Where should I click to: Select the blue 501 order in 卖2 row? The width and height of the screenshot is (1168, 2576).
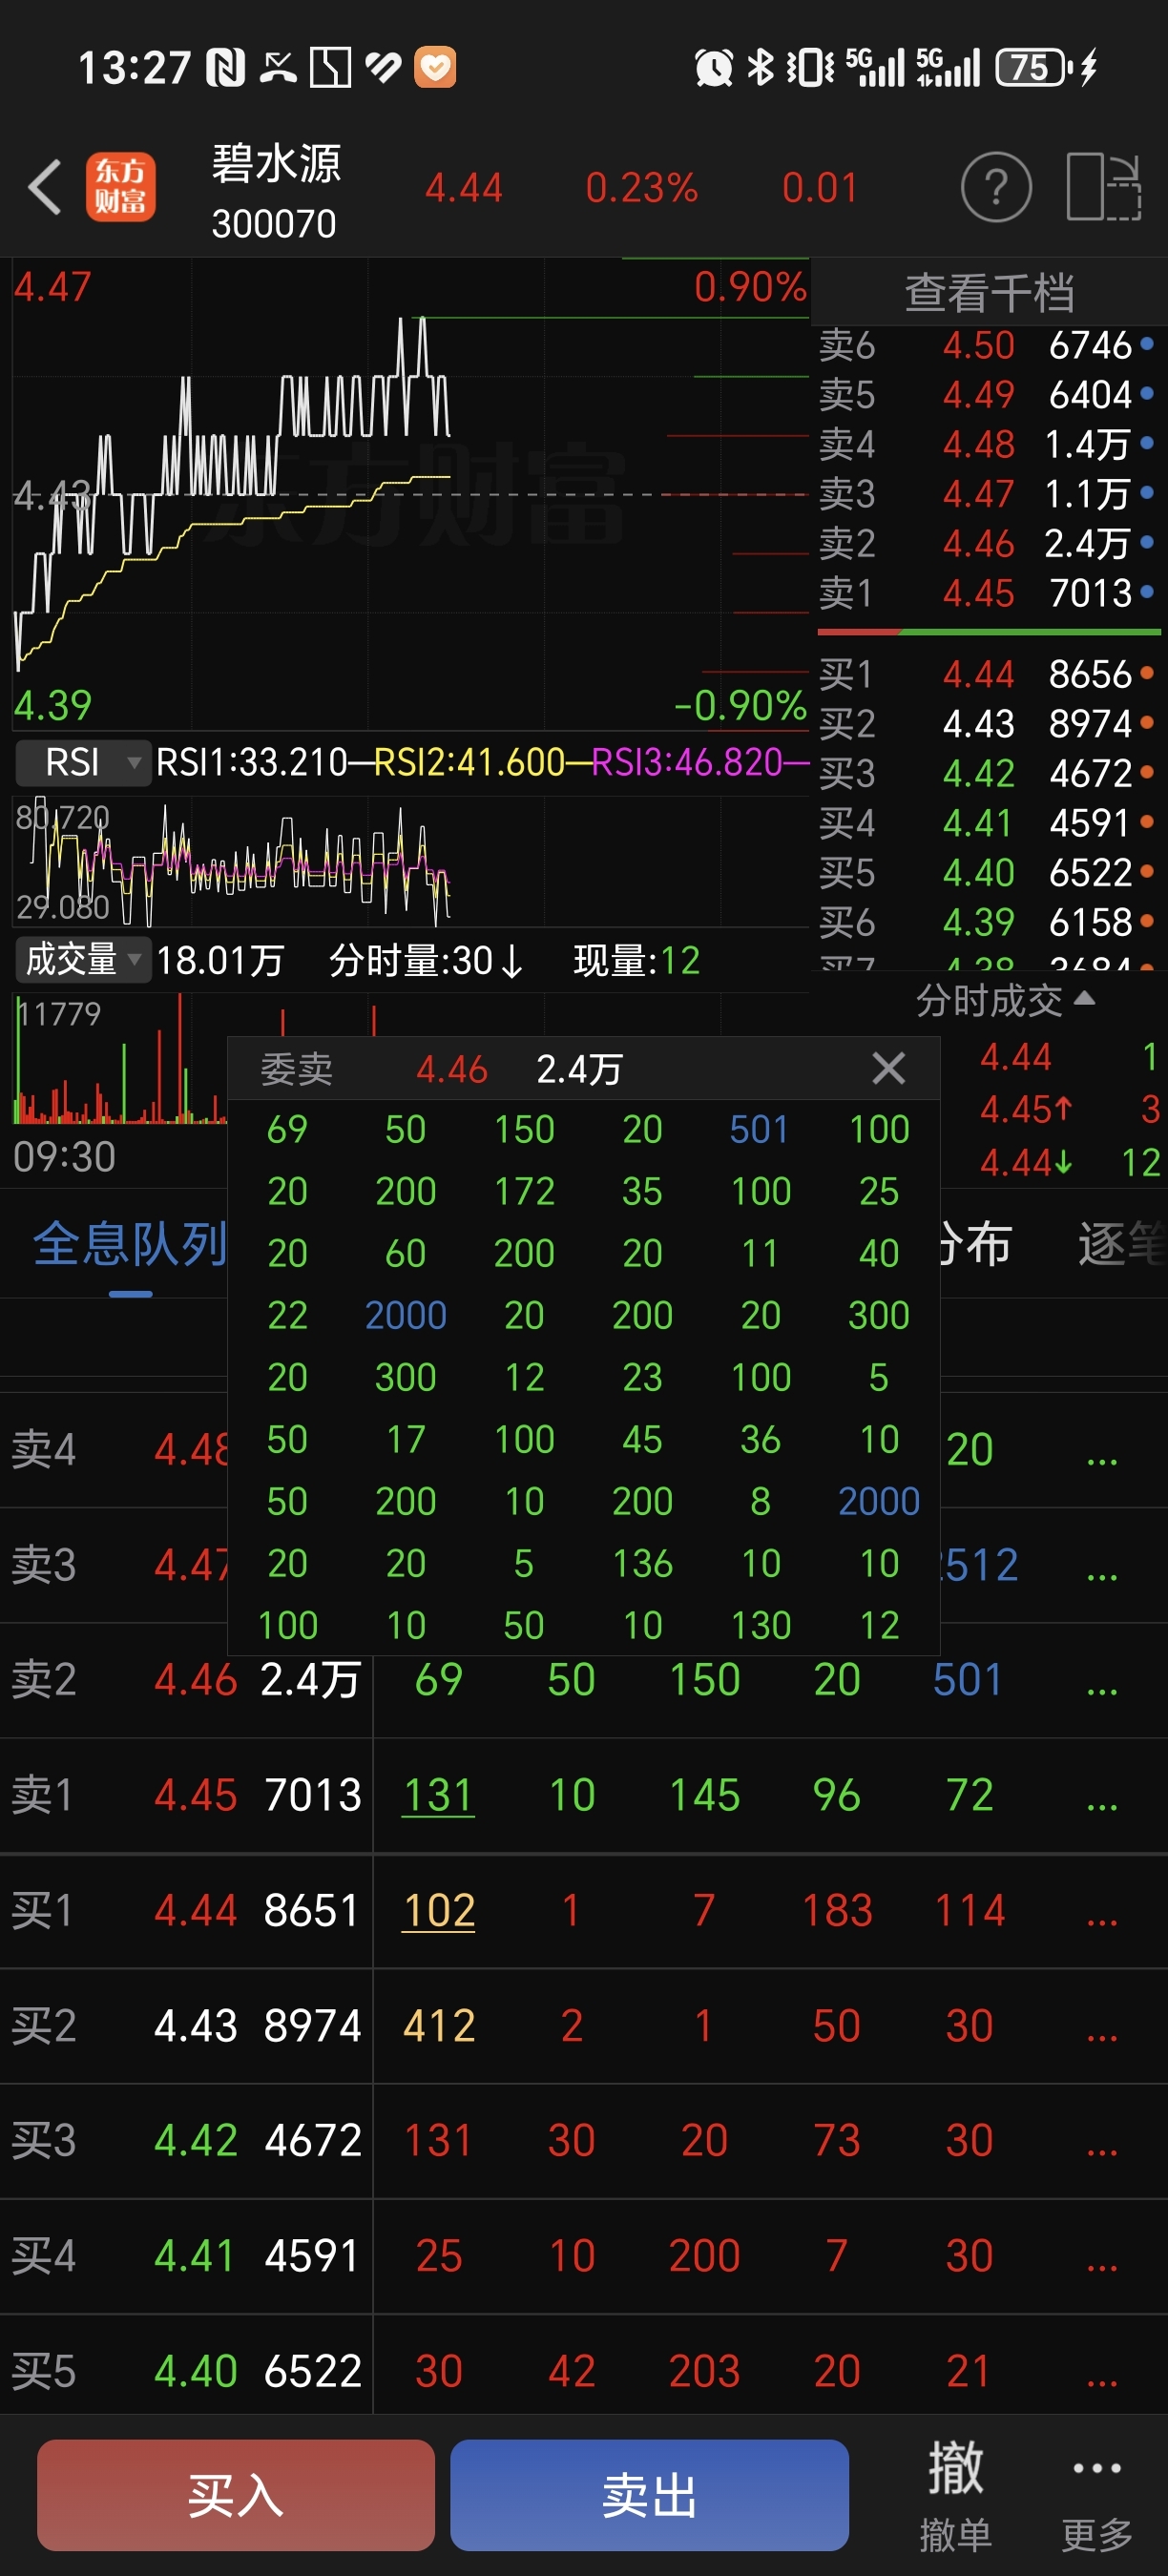click(x=968, y=1680)
